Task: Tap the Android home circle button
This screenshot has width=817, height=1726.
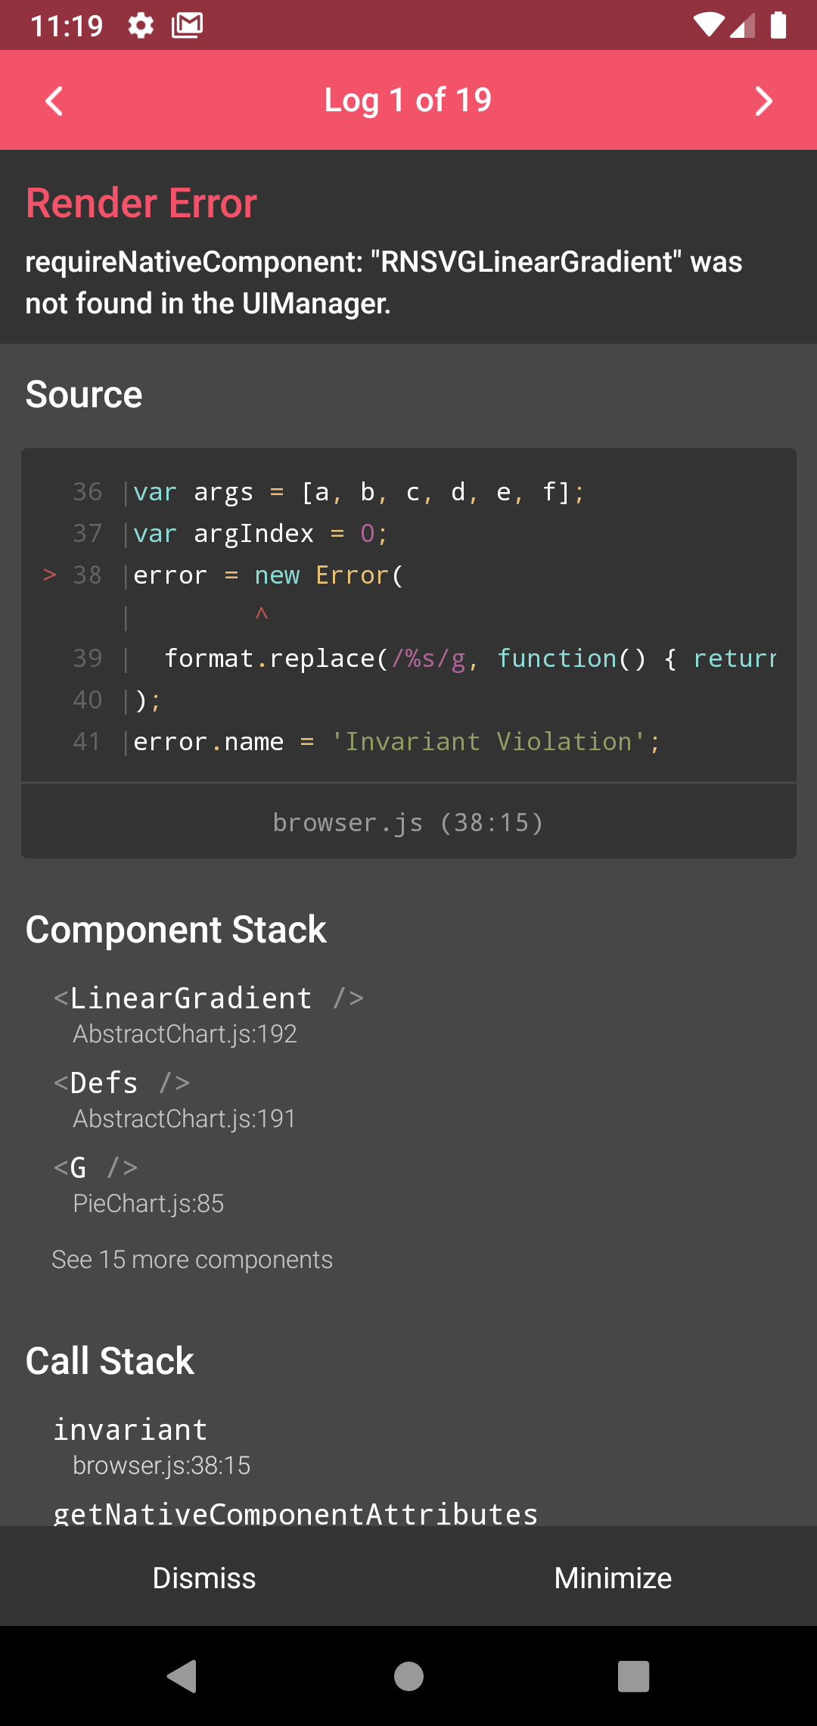Action: 408,1675
